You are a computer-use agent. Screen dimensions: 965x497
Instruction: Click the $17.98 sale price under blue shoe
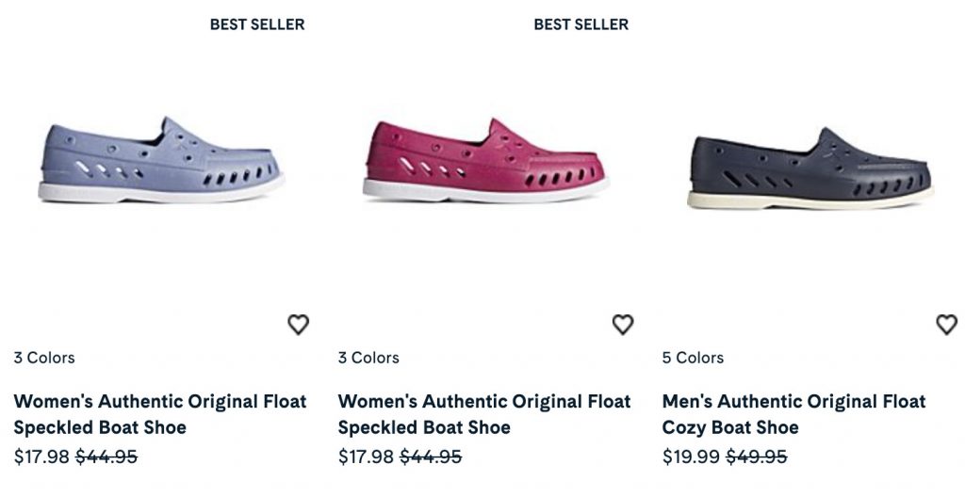coord(41,457)
